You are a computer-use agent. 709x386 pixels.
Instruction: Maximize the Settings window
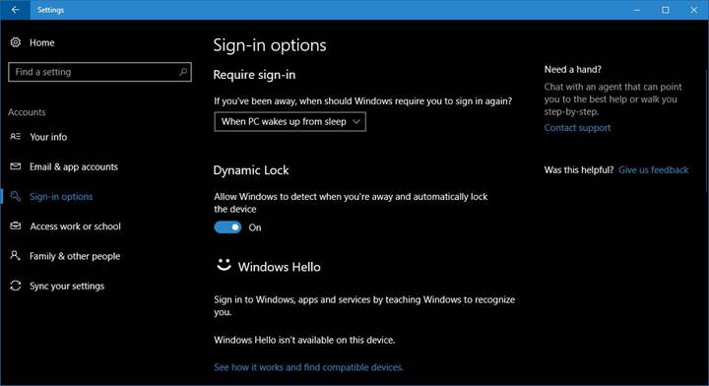point(666,10)
